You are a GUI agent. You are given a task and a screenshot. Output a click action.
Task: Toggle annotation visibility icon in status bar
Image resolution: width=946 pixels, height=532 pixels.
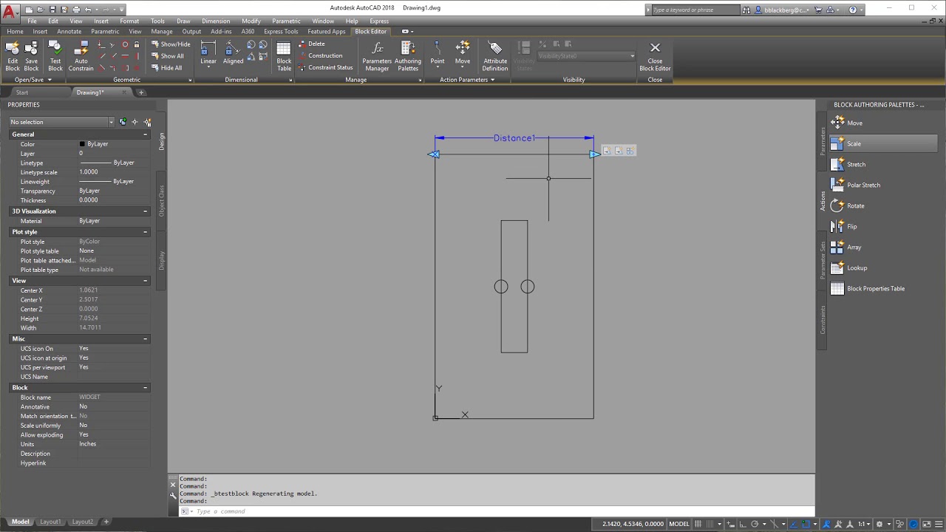827,524
